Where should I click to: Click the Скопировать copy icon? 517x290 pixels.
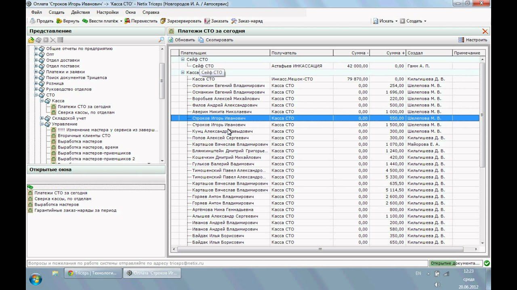[x=201, y=40]
